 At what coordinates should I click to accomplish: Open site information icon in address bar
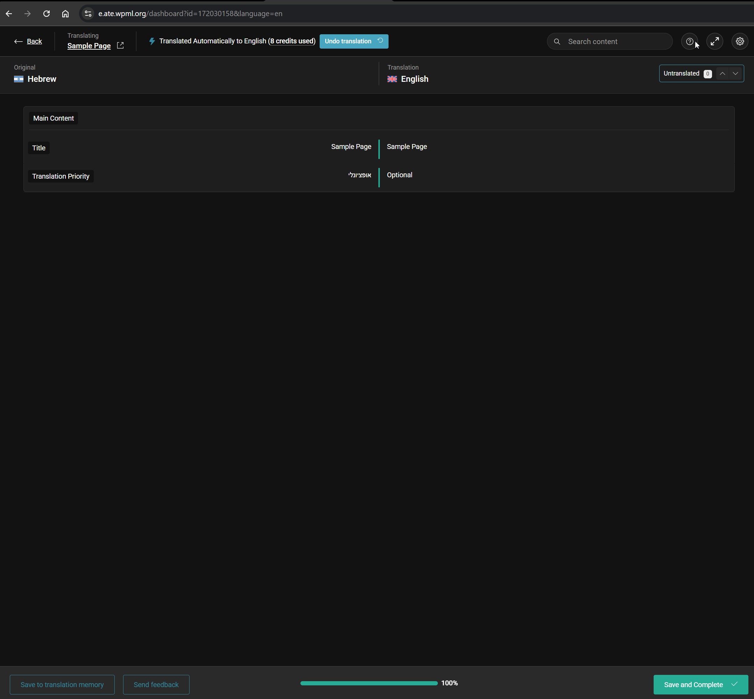[x=88, y=14]
